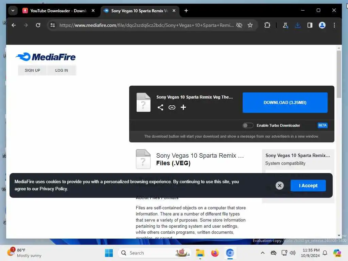Click the BETA badge
This screenshot has height=261, width=348.
click(323, 125)
